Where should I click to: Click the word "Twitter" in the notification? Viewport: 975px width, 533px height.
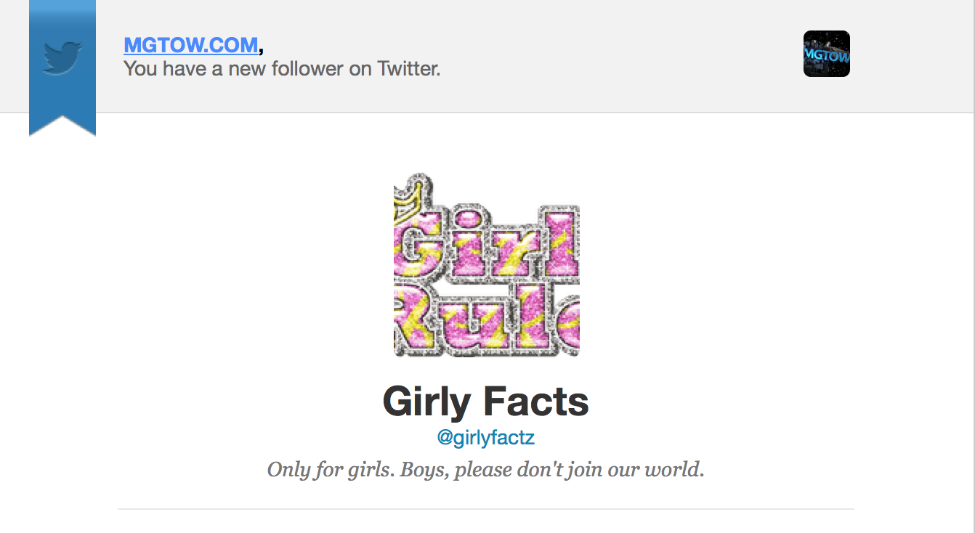(x=408, y=69)
